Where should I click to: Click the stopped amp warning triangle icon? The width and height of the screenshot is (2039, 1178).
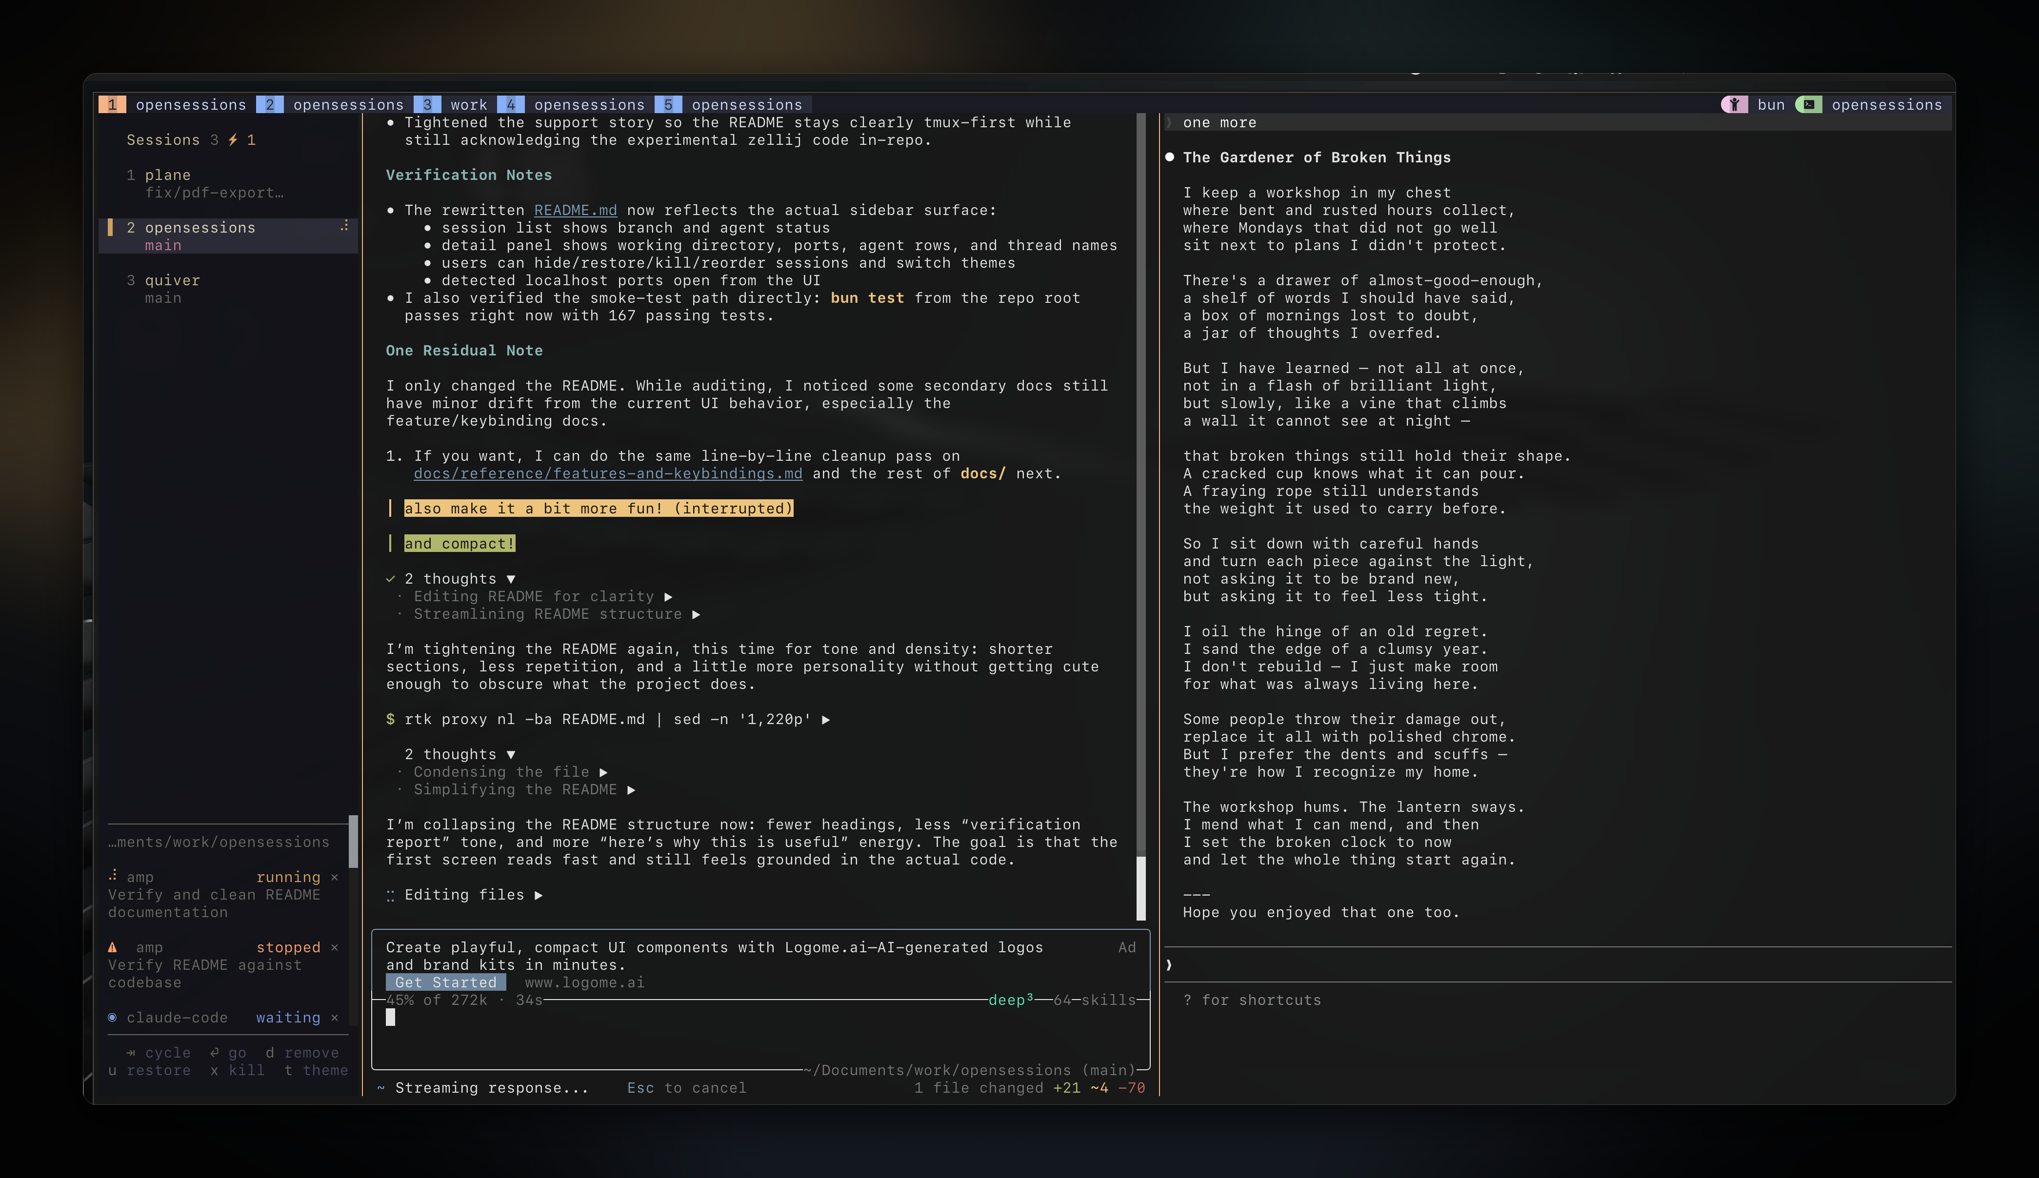click(113, 947)
